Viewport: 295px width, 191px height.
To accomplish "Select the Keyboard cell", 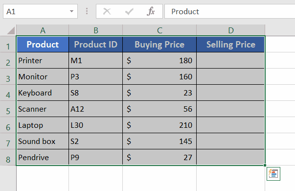I will click(x=43, y=93).
